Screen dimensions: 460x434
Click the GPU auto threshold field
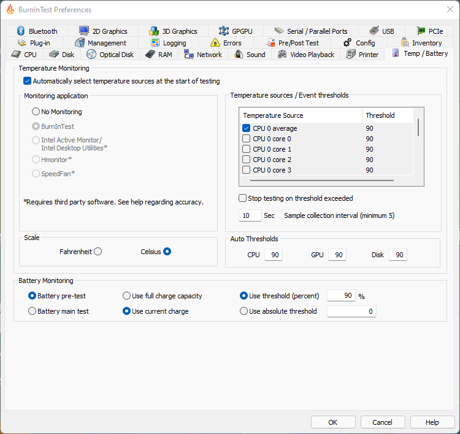coord(337,255)
